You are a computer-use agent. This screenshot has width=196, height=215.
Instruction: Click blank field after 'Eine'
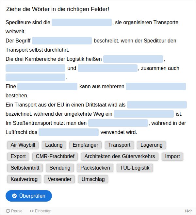pos(47,86)
